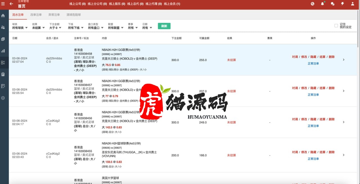
Task: Open the members icon in sidebar
Action: coord(3,27)
